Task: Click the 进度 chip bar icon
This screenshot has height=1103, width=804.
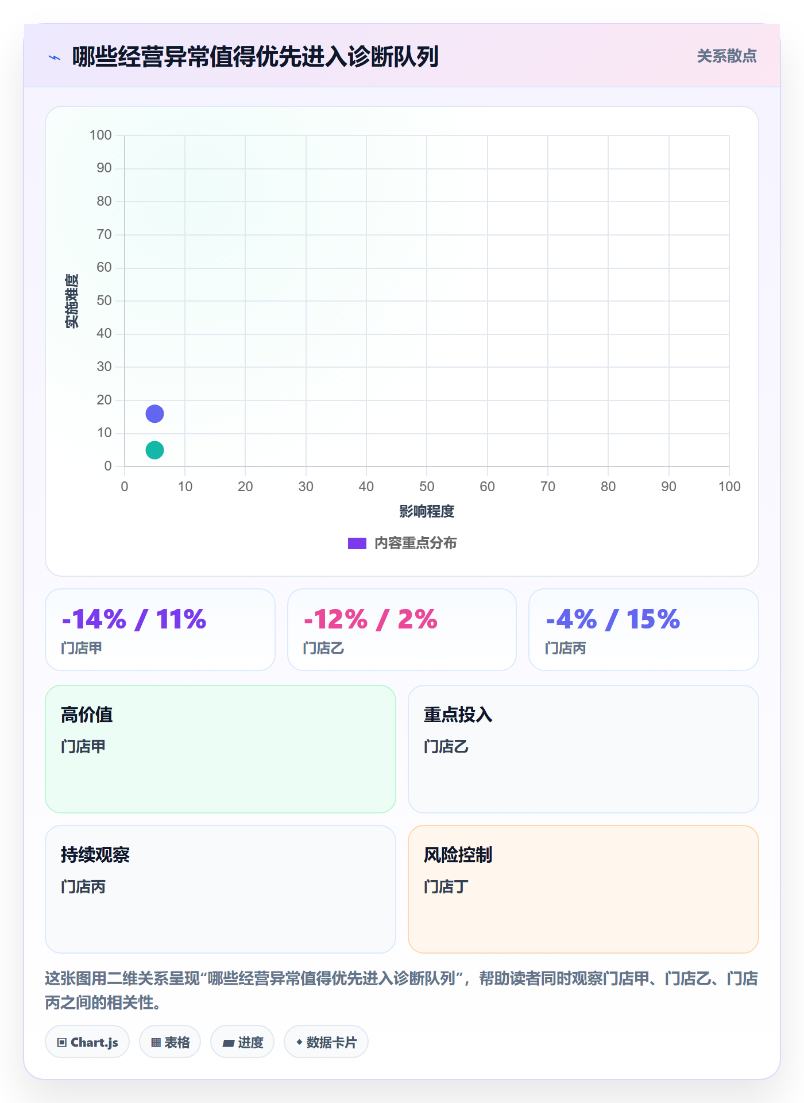Action: pyautogui.click(x=228, y=1043)
